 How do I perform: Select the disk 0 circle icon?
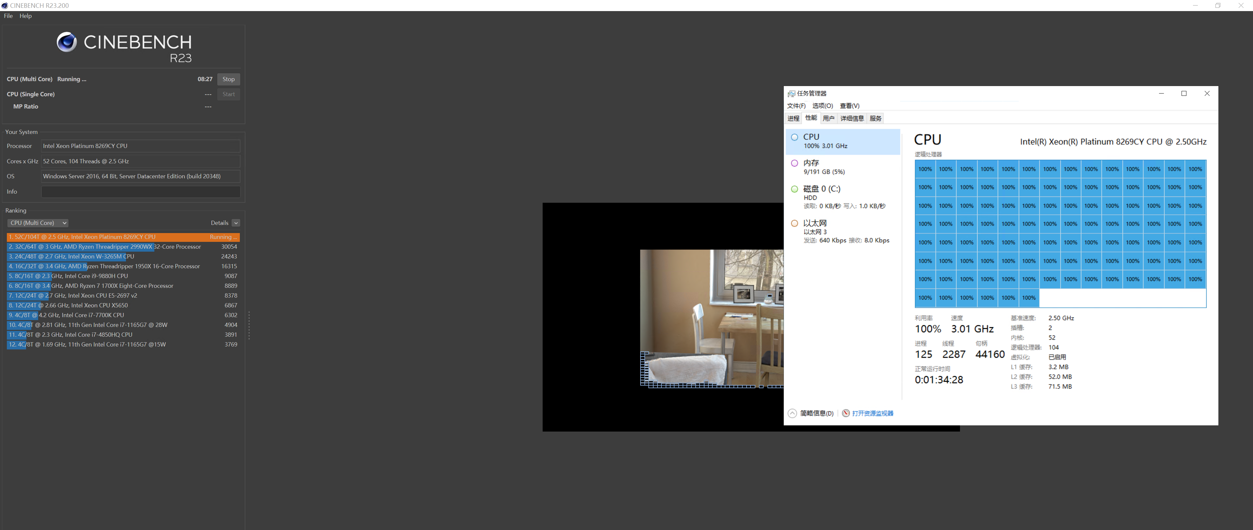click(794, 189)
